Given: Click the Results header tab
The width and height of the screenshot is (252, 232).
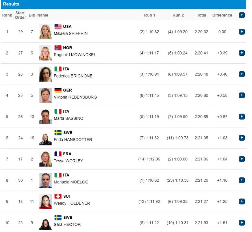Looking at the screenshot, I should point(11,4).
